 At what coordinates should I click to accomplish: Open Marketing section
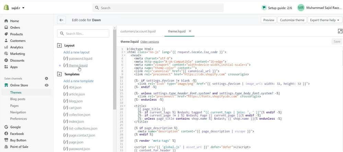coord(17,54)
